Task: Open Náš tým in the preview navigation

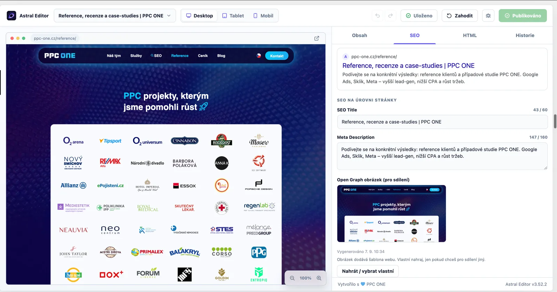Action: point(114,56)
